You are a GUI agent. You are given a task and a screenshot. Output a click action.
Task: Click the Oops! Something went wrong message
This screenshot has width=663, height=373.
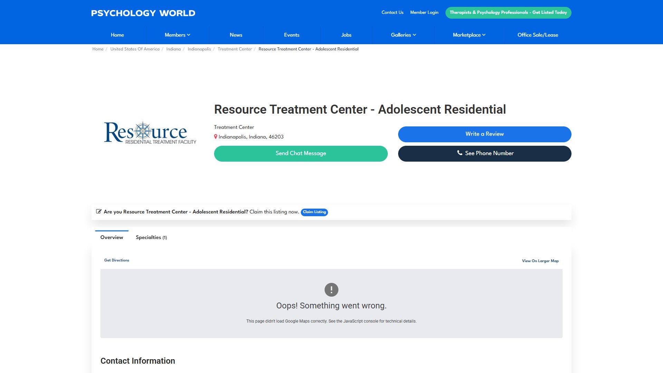(331, 306)
